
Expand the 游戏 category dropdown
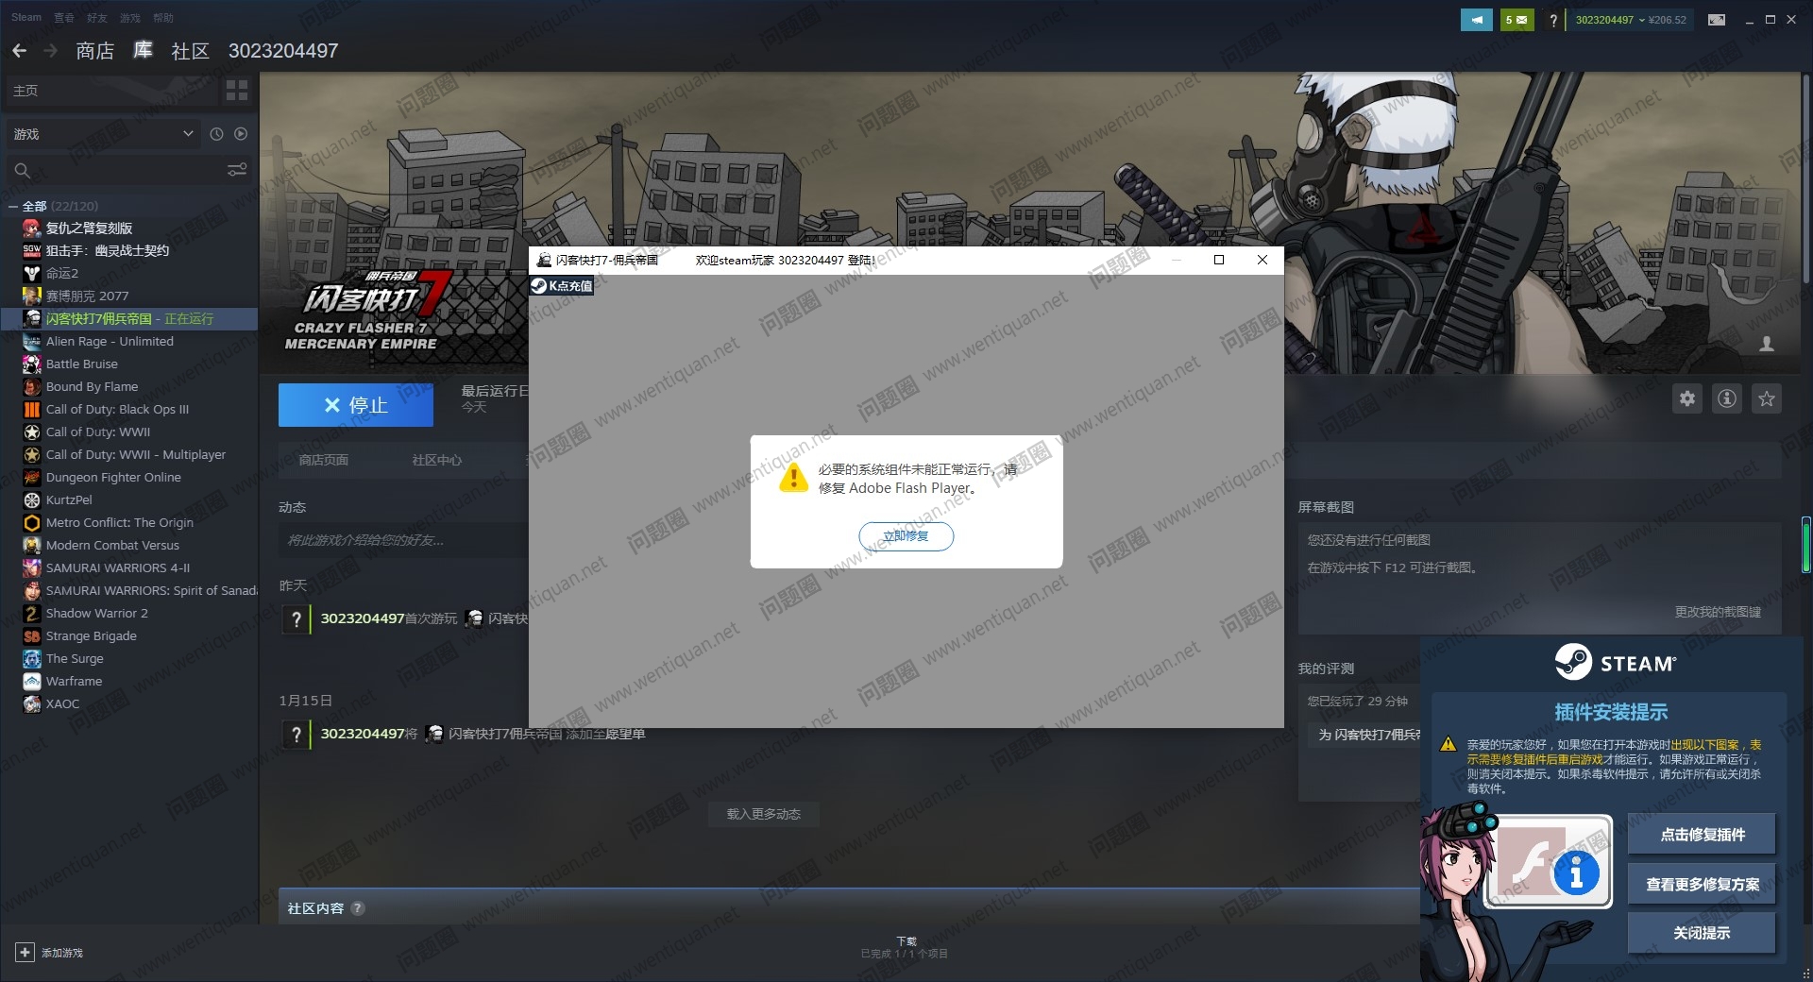pos(188,134)
